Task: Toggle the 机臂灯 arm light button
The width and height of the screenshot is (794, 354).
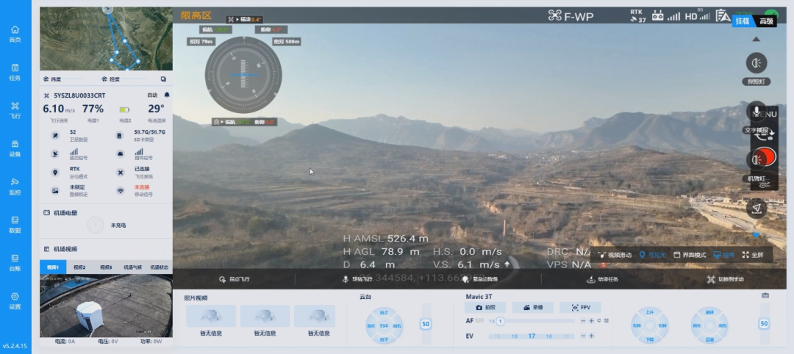Action: [x=757, y=160]
